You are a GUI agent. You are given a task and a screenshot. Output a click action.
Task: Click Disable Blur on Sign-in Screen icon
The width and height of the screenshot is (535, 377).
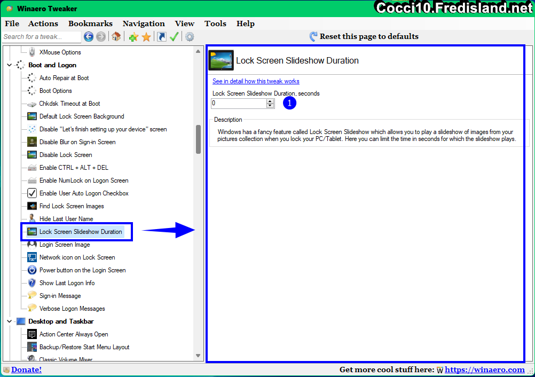click(32, 142)
